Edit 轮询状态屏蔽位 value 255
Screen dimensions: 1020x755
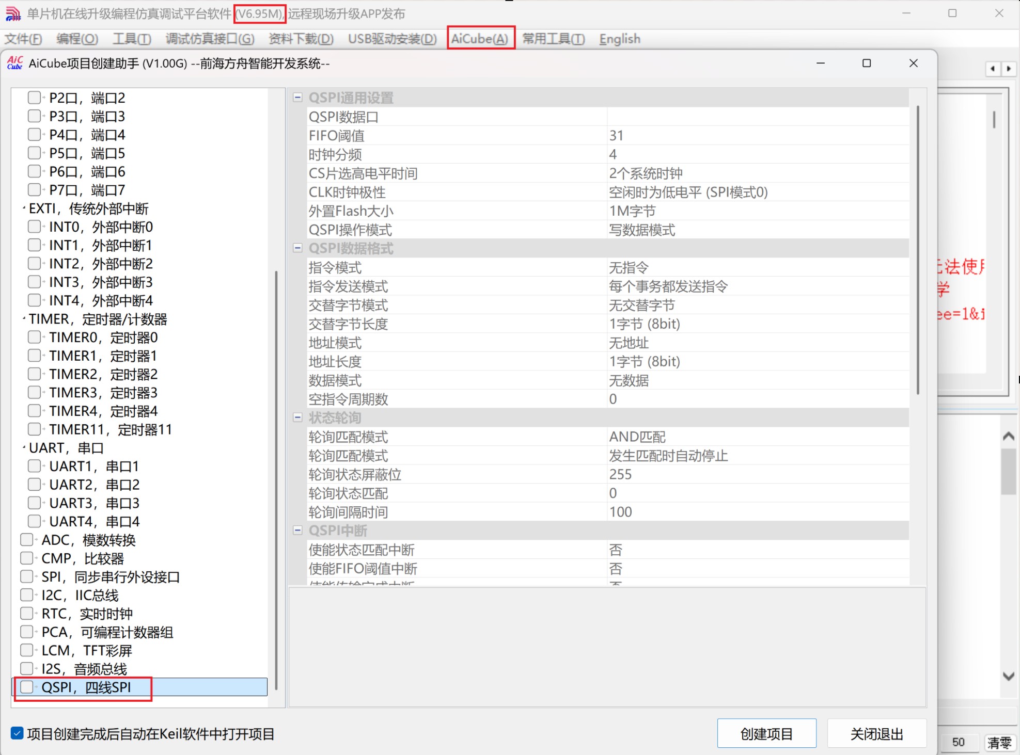[758, 474]
